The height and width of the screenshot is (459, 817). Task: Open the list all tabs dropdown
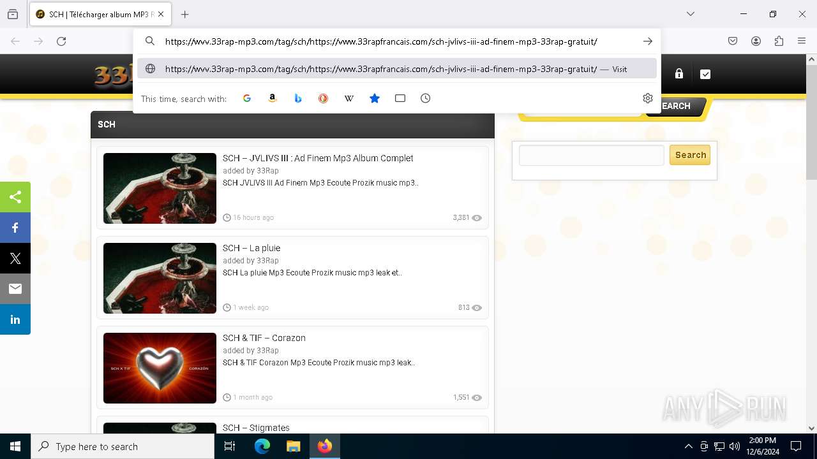pyautogui.click(x=691, y=14)
